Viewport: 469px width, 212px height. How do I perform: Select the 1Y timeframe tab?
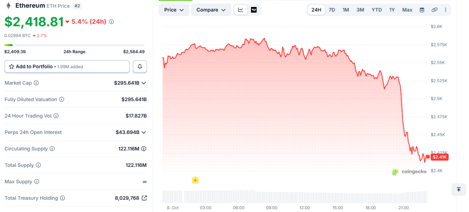click(x=392, y=10)
